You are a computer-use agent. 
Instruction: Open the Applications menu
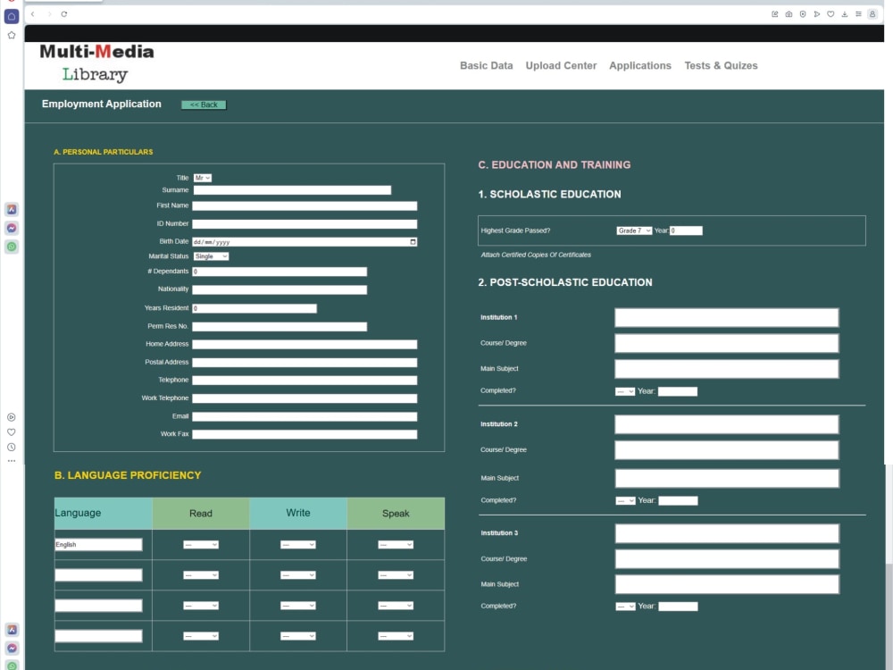(640, 65)
